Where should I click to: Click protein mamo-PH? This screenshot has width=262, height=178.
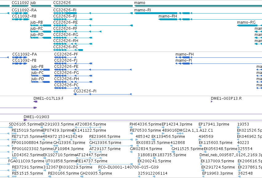coord(184,54)
